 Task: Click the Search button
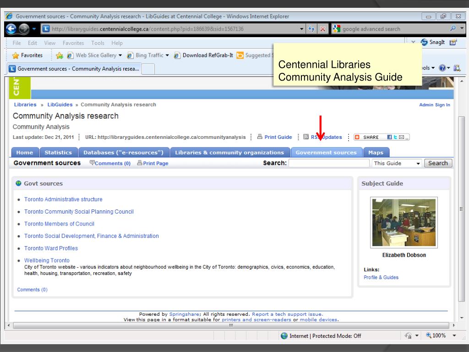pyautogui.click(x=438, y=163)
